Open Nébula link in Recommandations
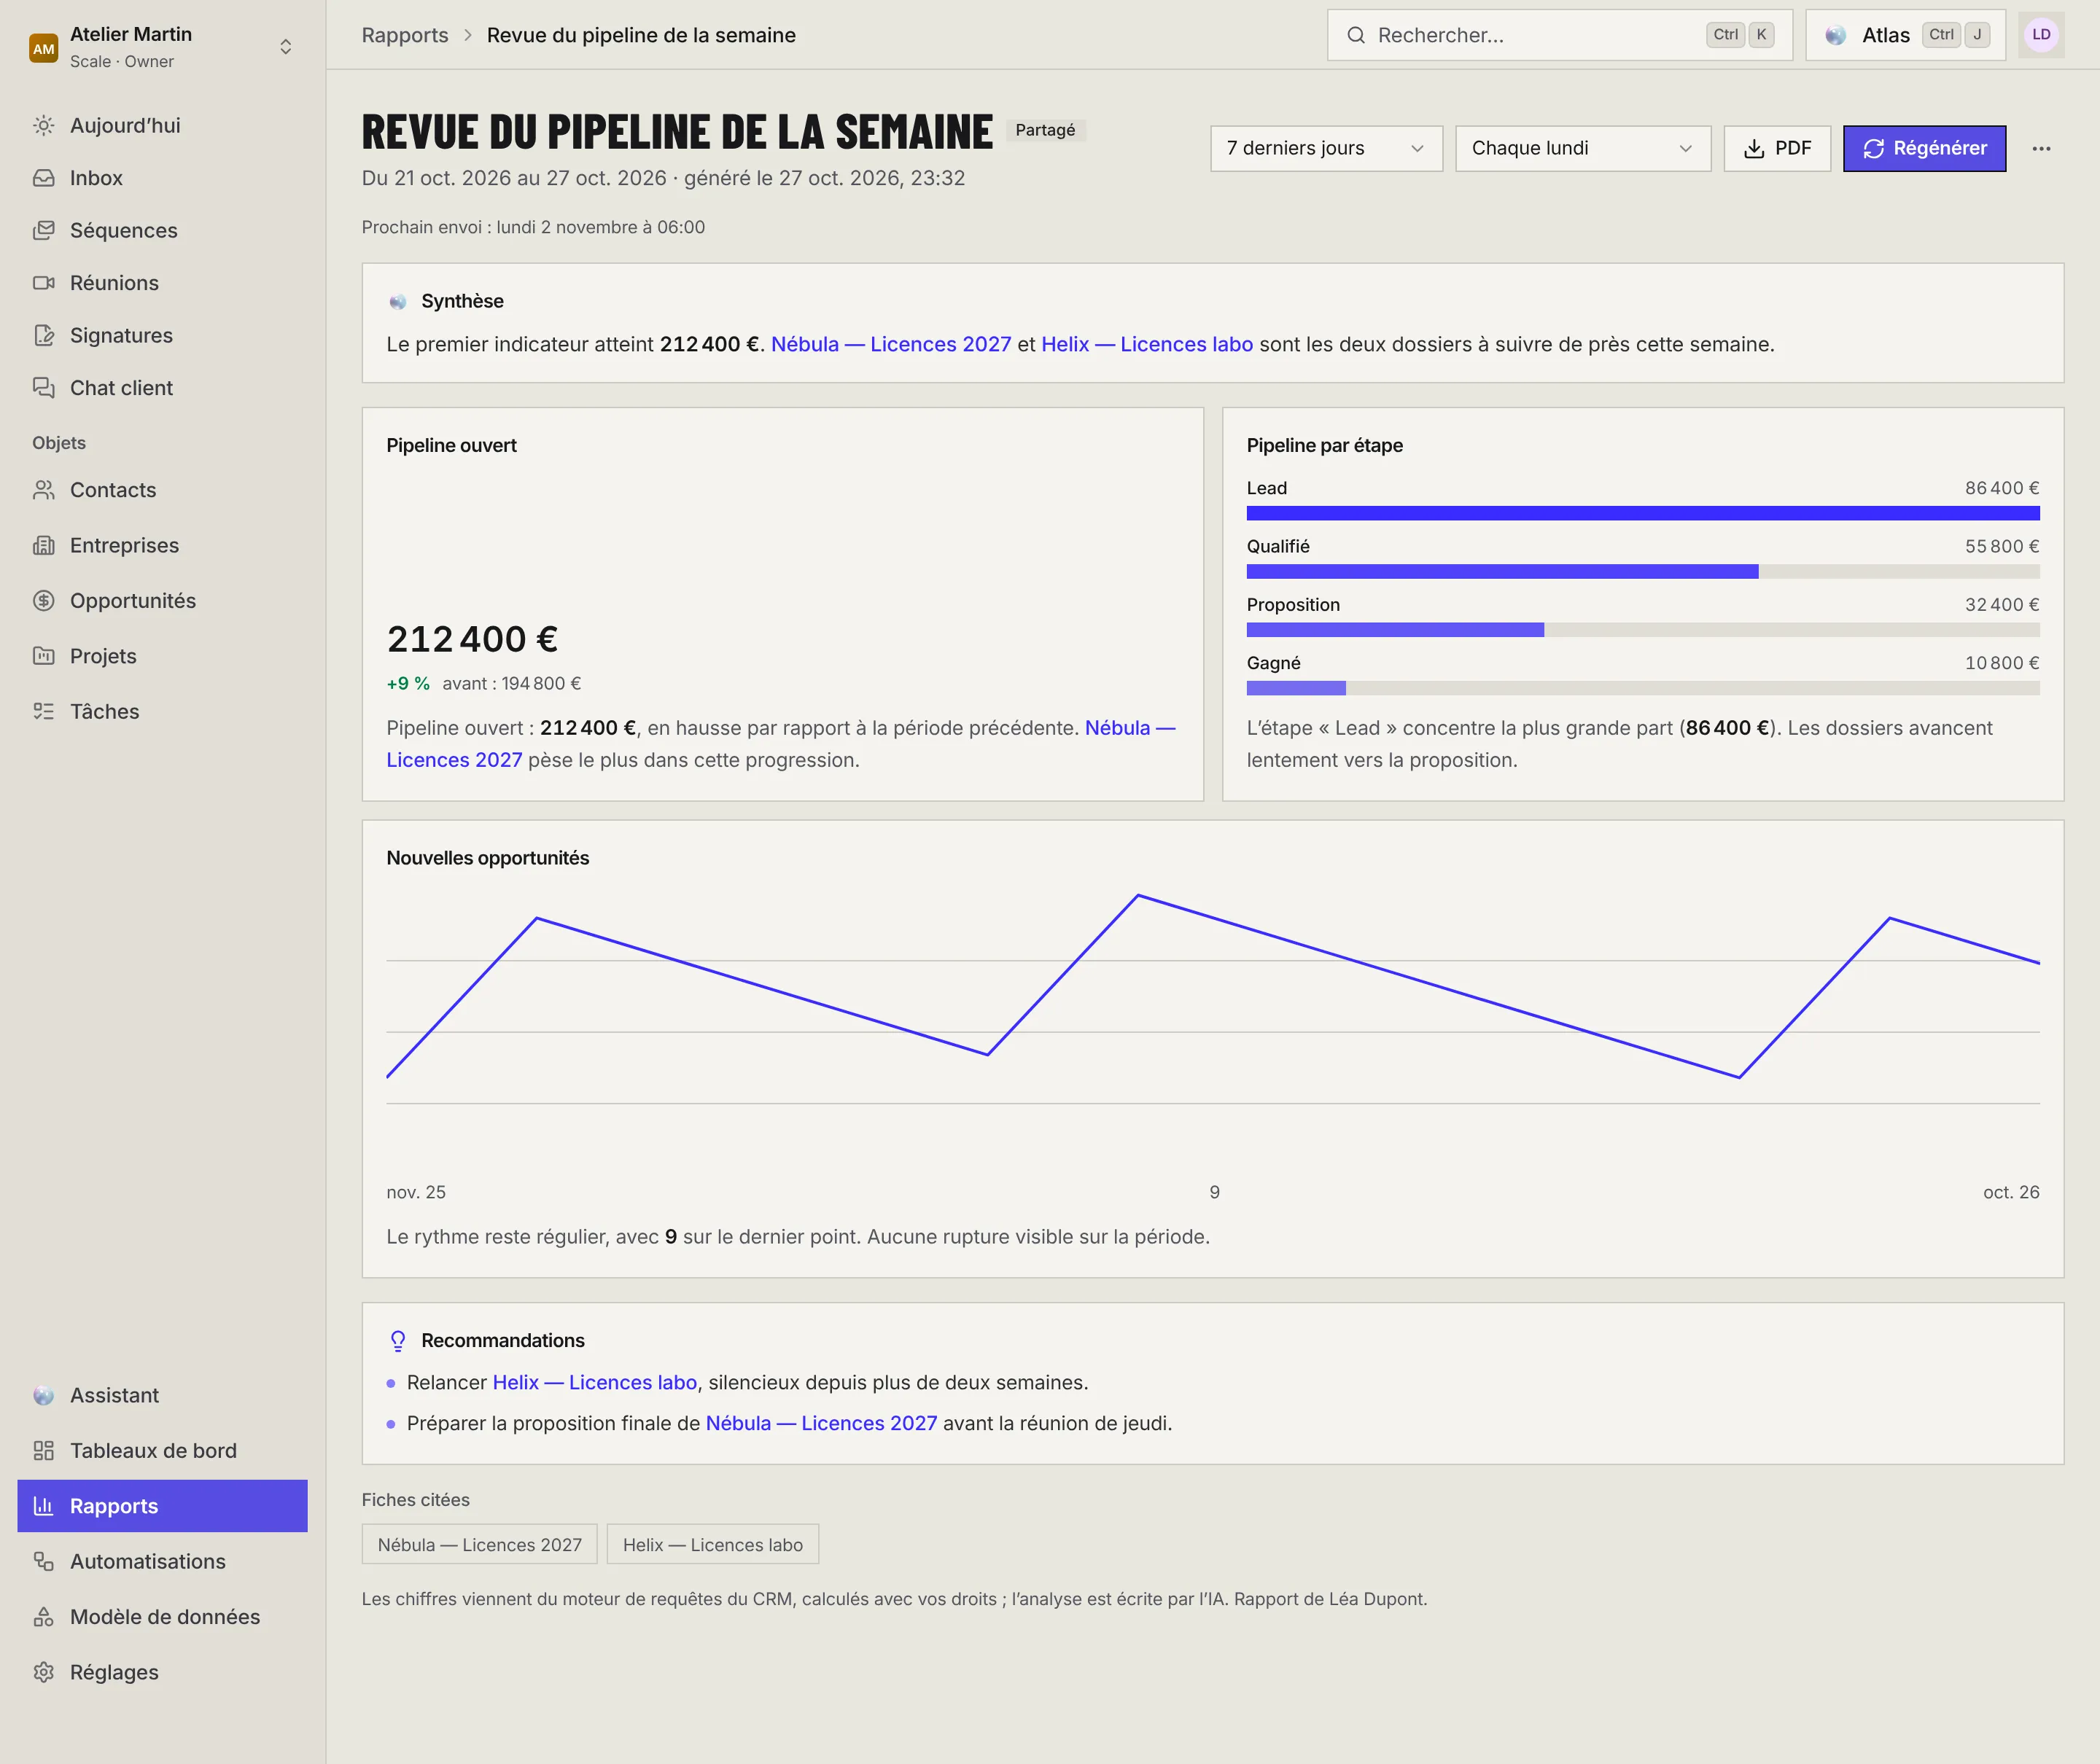The height and width of the screenshot is (1764, 2100). [x=821, y=1423]
